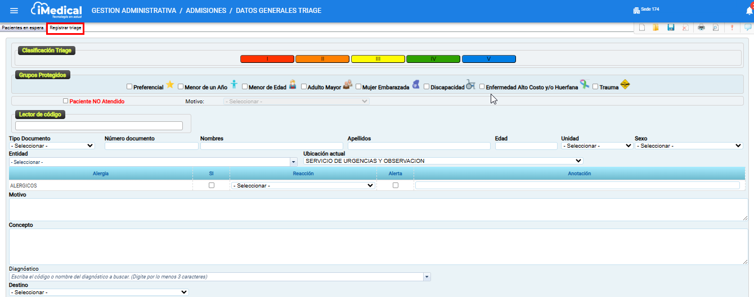Switch to Pacientes en espera tab
This screenshot has height=297, width=754.
pos(23,28)
